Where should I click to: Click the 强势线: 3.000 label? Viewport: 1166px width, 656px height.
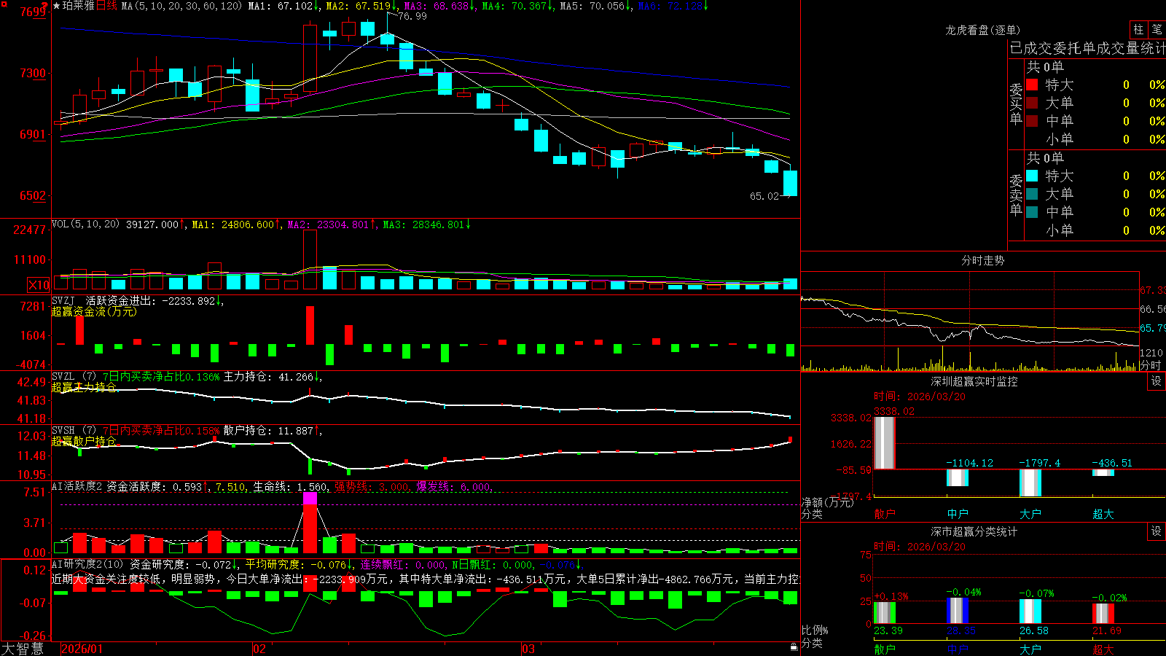(372, 486)
